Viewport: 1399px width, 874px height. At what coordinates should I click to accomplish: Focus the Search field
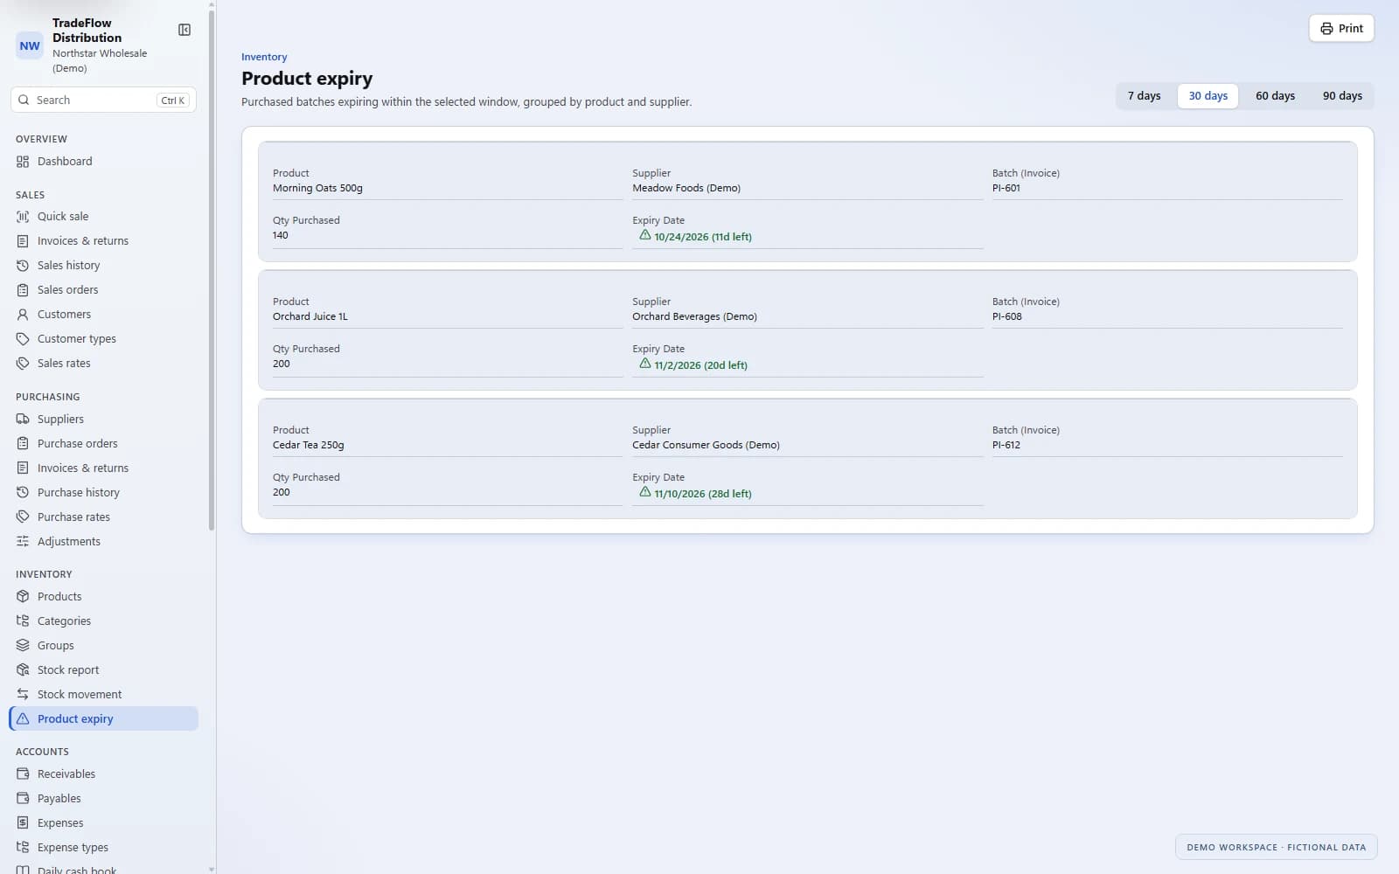tap(103, 101)
